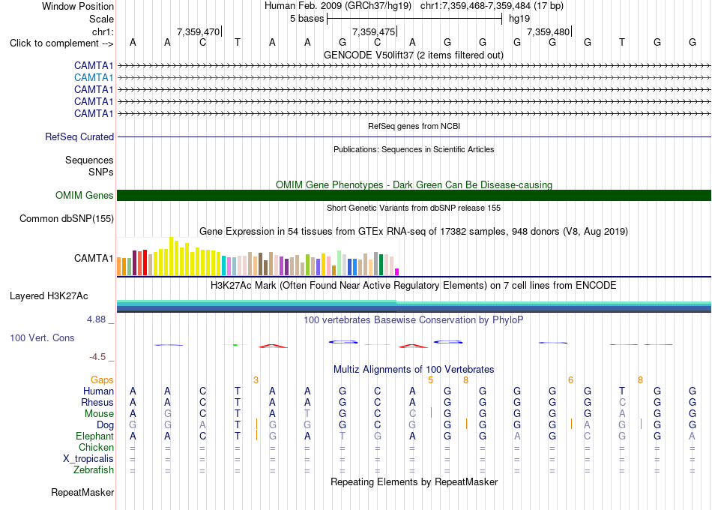
Task: Open the GENCODE V50lift37 track title
Action: tap(413, 55)
